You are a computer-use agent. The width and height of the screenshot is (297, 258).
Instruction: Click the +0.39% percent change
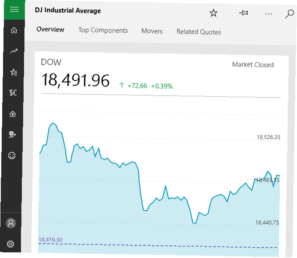[x=162, y=86]
